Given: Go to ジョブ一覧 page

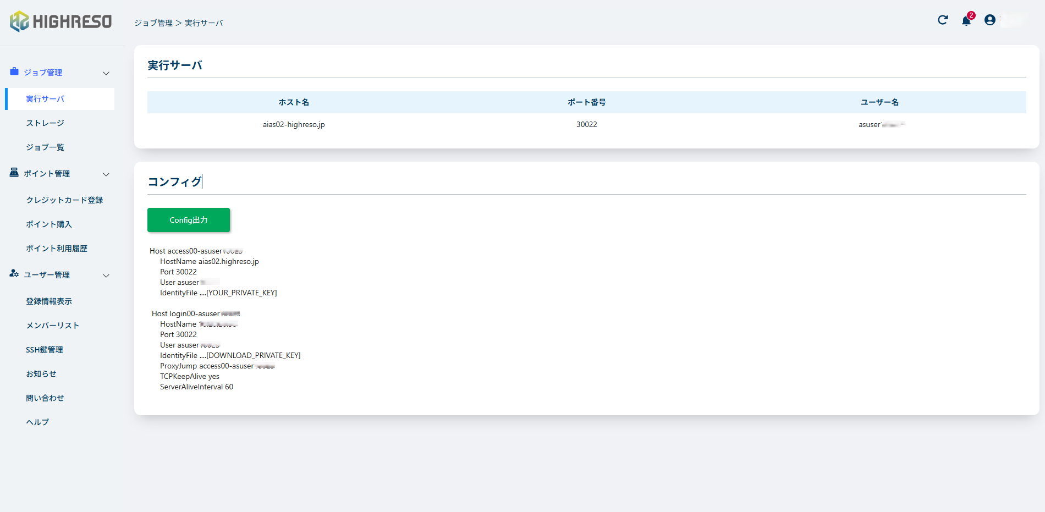Looking at the screenshot, I should (45, 147).
